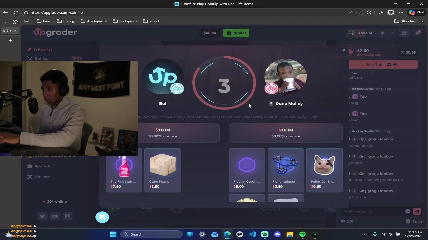This screenshot has width=428, height=240.
Task: Open the chat Rules link
Action: pos(414,221)
